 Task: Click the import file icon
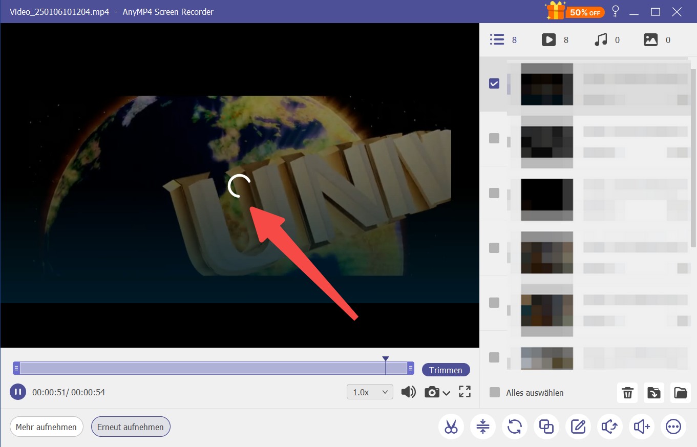tap(654, 393)
